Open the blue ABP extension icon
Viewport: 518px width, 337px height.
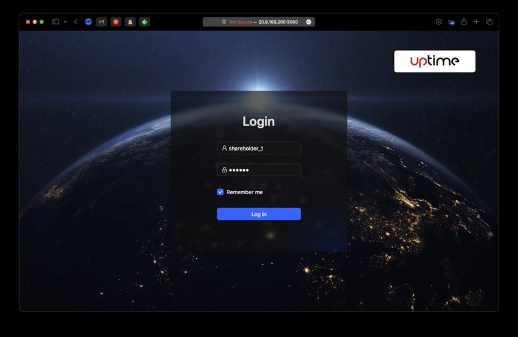coord(88,22)
